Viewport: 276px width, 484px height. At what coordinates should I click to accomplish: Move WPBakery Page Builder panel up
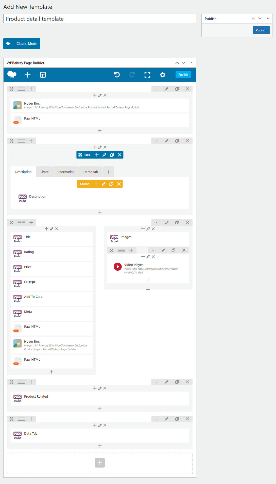coord(177,63)
